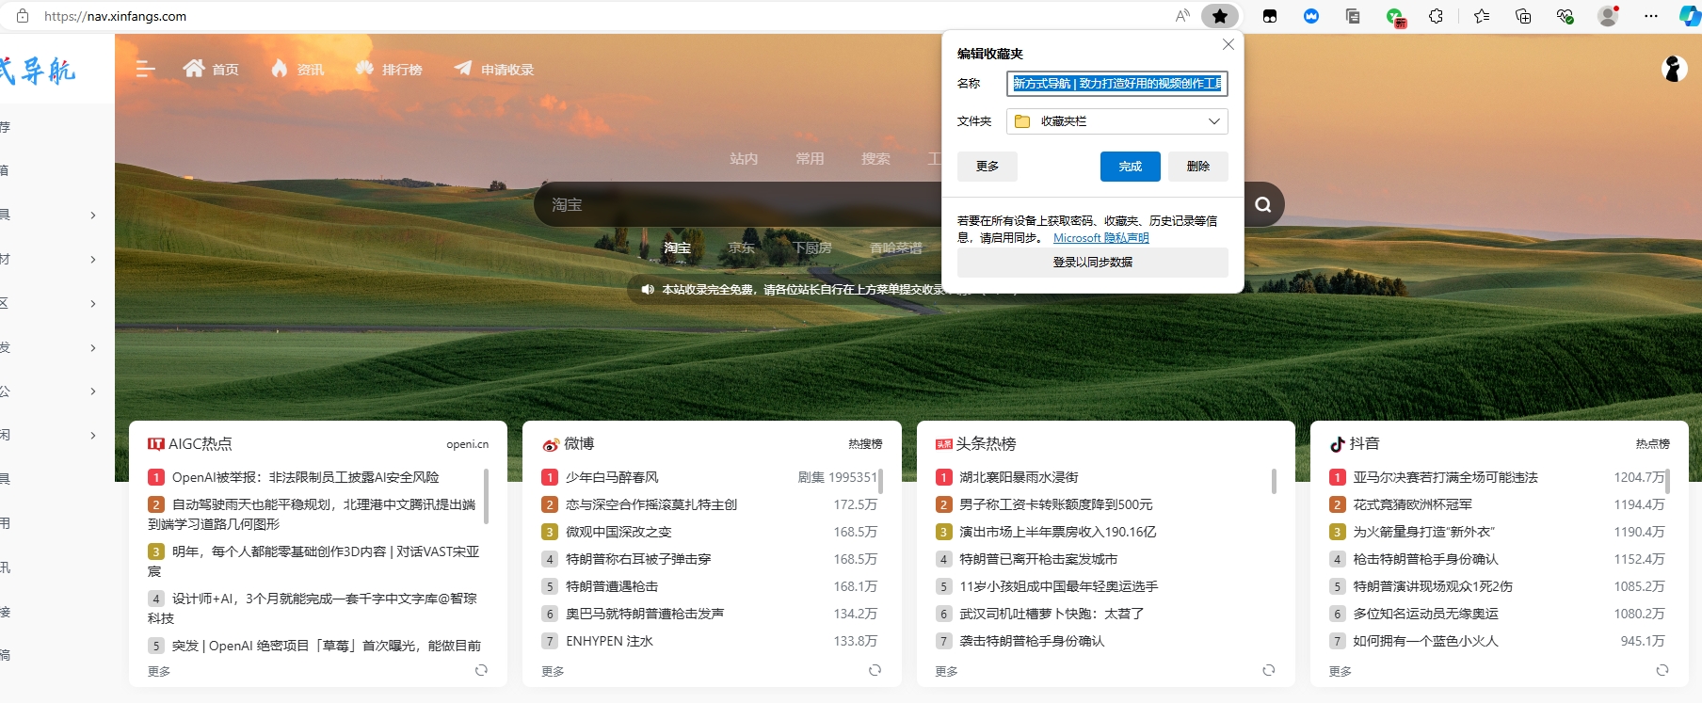1702x703 pixels.
Task: Refresh the AIGC热点 list
Action: coord(481,670)
